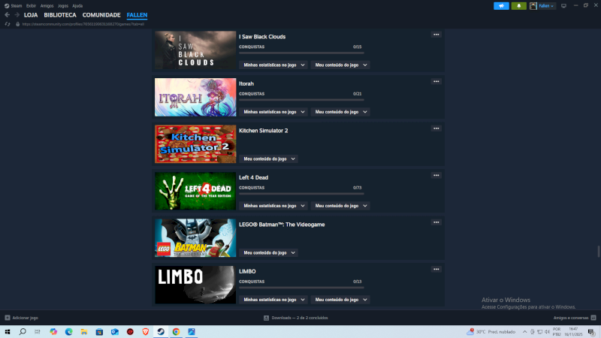Open the Windows Start menu
The image size is (601, 338).
(x=8, y=332)
